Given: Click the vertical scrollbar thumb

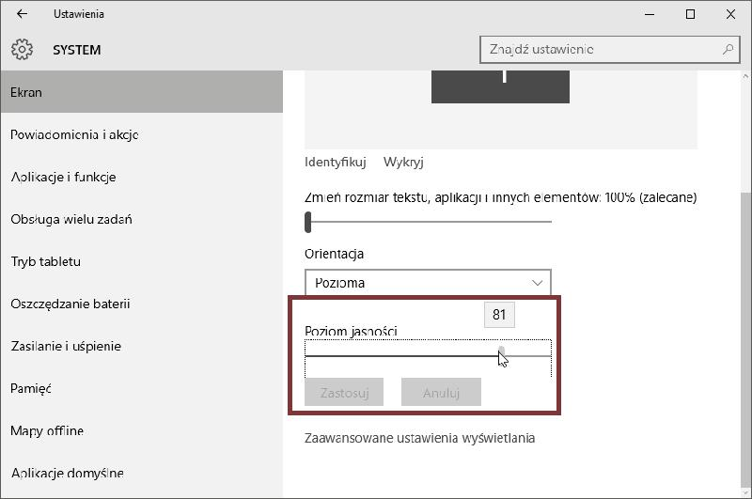Looking at the screenshot, I should [x=745, y=339].
